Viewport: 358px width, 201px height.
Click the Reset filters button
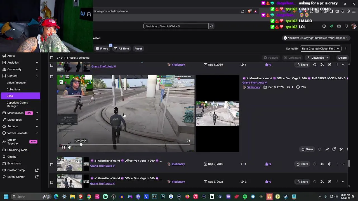(x=138, y=49)
